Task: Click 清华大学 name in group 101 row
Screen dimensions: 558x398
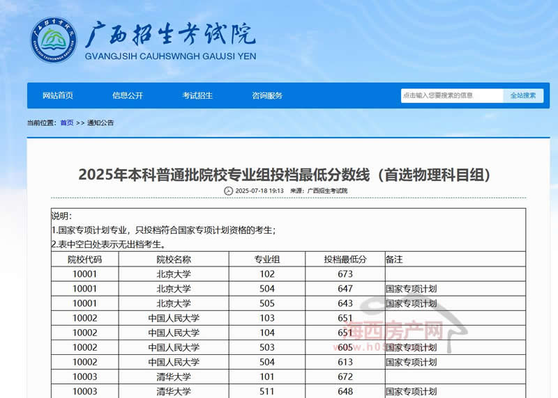Action: pos(174,376)
